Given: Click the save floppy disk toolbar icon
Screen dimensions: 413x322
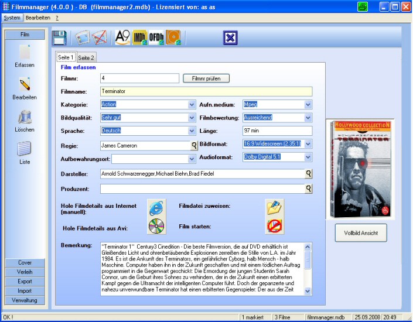Looking at the screenshot, I should [x=59, y=39].
